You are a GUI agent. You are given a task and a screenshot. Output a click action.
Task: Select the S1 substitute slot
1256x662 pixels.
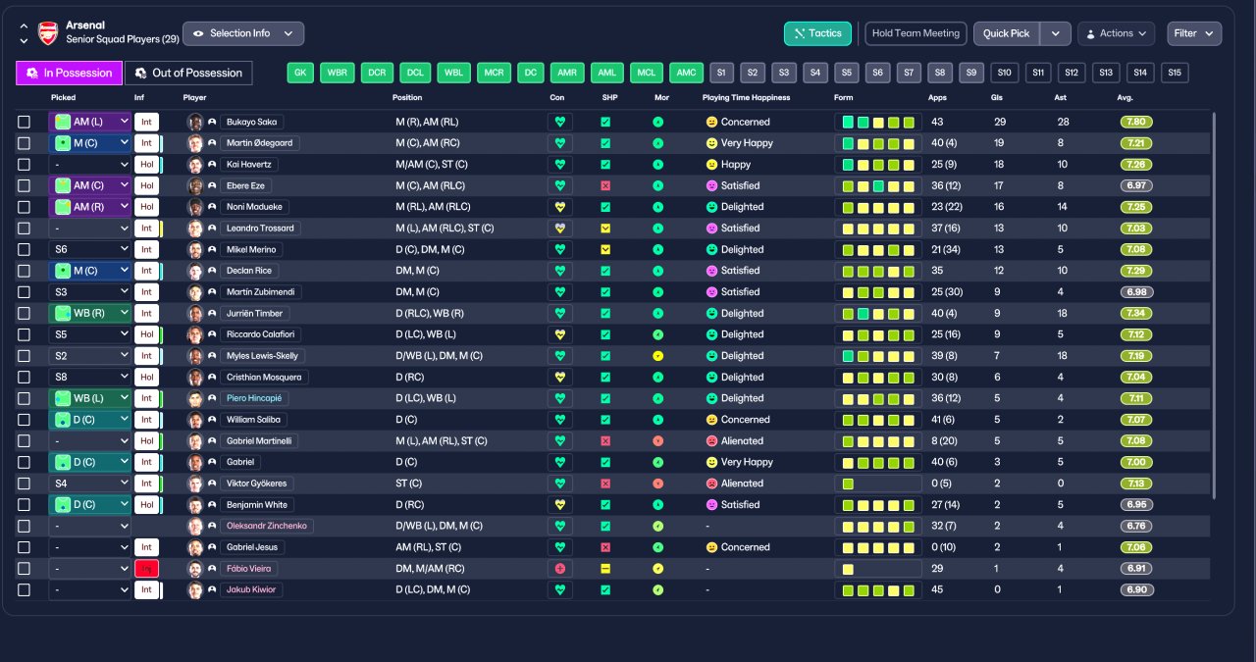(x=721, y=73)
